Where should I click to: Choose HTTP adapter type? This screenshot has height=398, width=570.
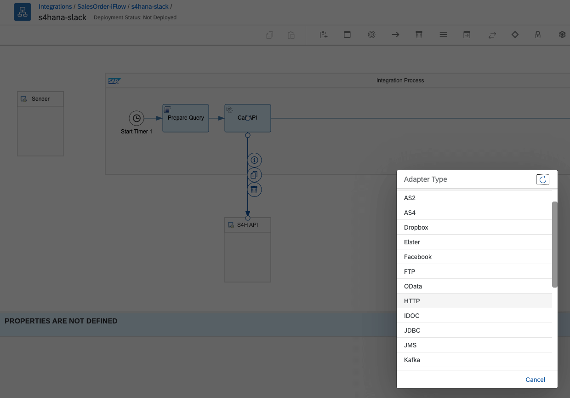[474, 301]
